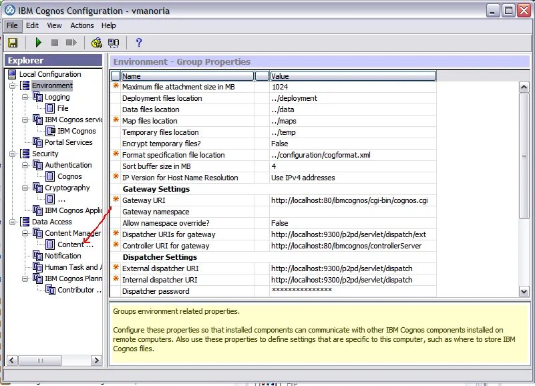Click the Contributor node icon
Screen dimensions: 535x386
point(51,290)
